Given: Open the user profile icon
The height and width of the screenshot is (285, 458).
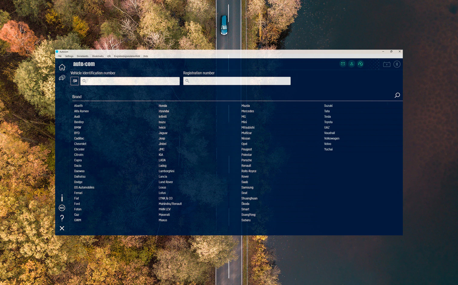Looking at the screenshot, I should click(x=352, y=64).
